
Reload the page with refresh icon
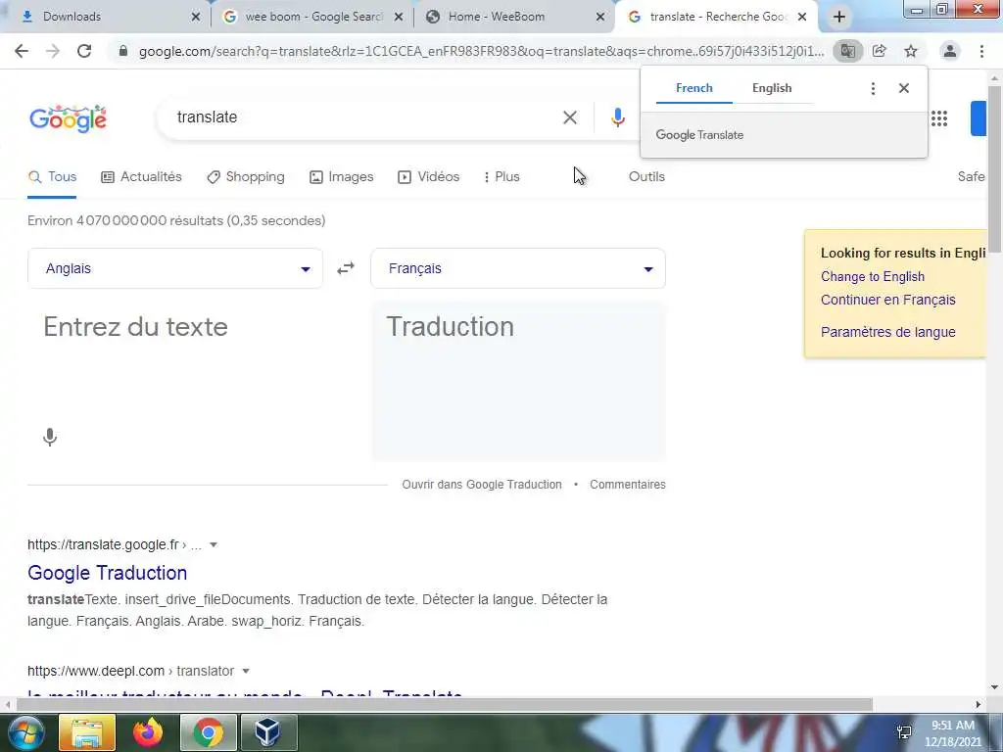coord(84,51)
